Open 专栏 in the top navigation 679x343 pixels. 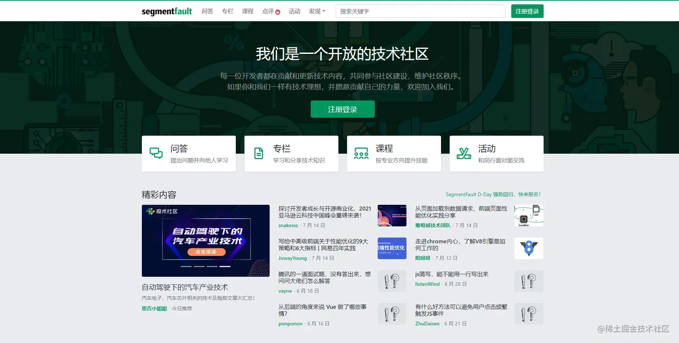coord(228,11)
